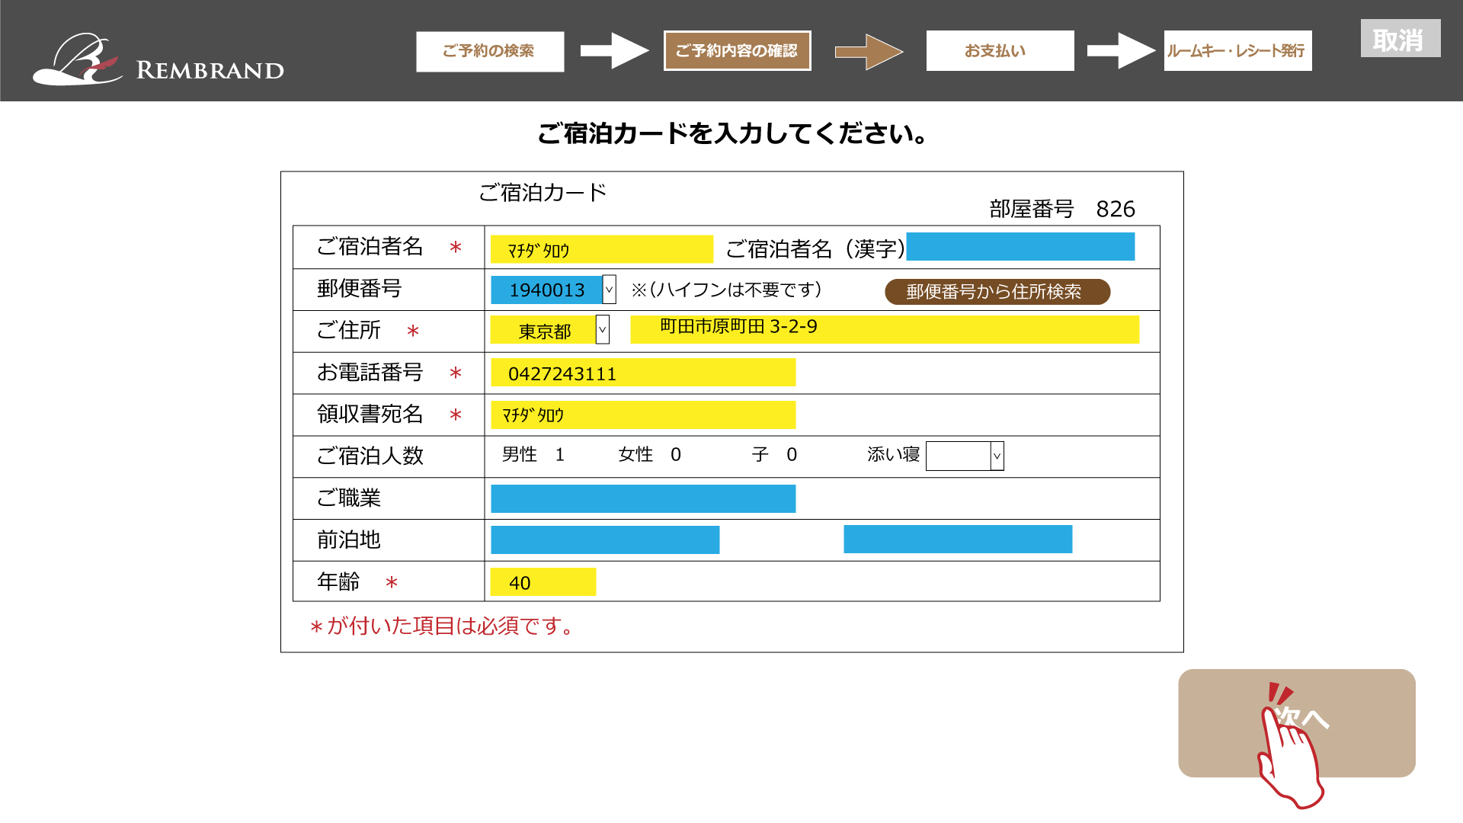Open the 添い寝 dropdown
The width and height of the screenshot is (1463, 823).
pyautogui.click(x=965, y=456)
